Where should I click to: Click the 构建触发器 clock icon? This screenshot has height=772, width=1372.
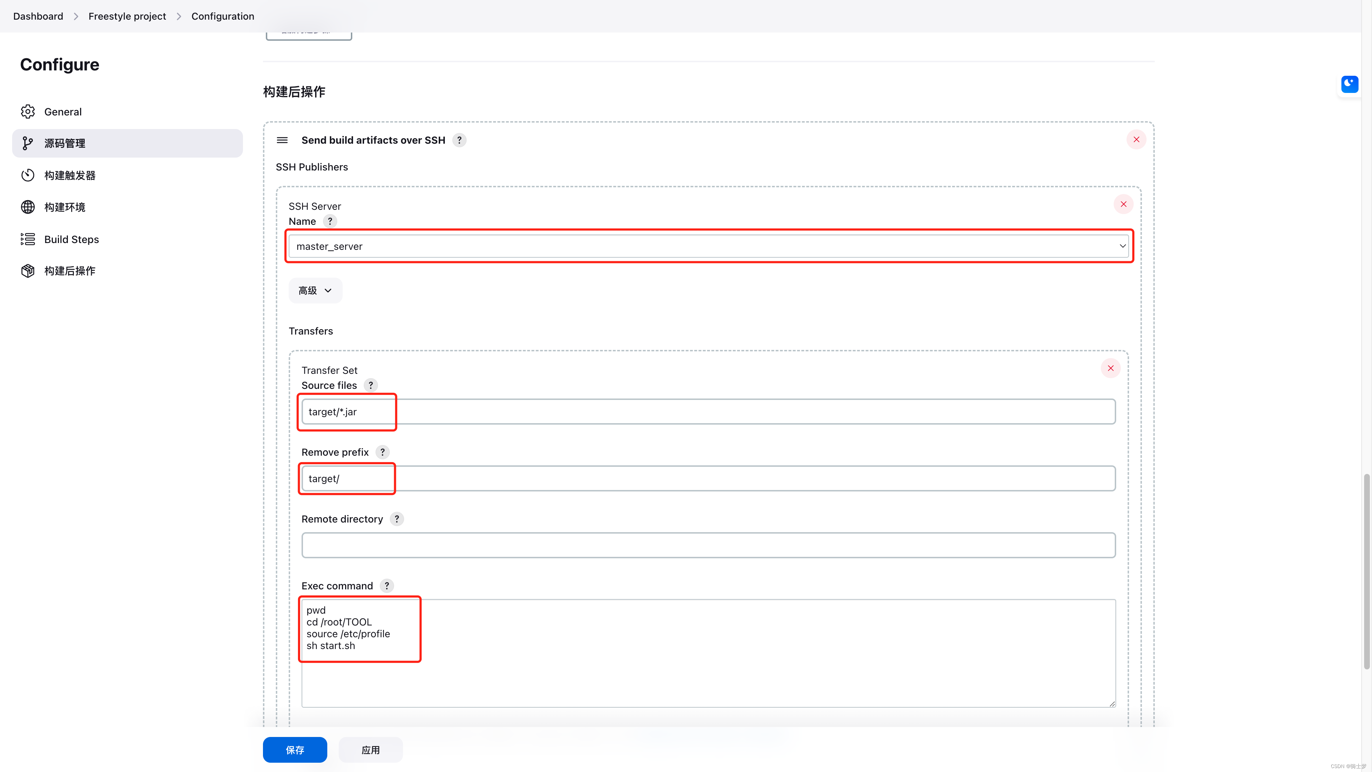click(28, 175)
